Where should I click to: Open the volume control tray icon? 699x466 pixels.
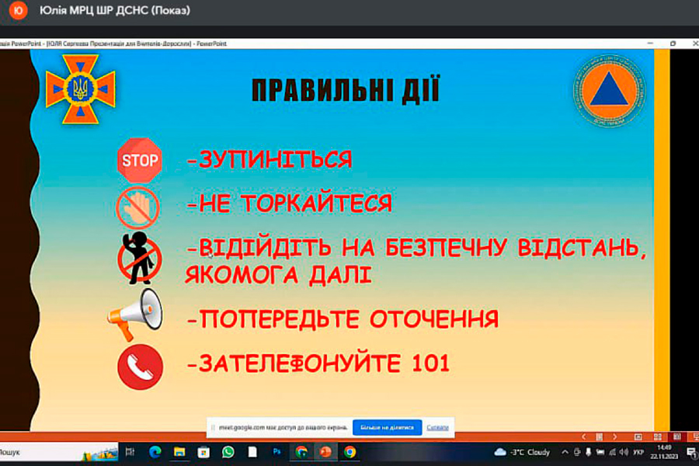point(624,452)
